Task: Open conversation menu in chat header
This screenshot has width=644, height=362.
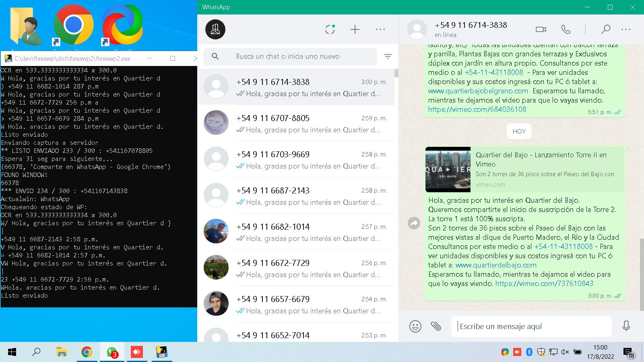Action: pos(626,29)
